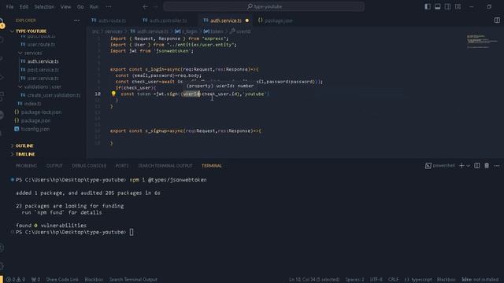
Task: Switch to DEBUG CONSOLE panel tab
Action: click(89, 166)
